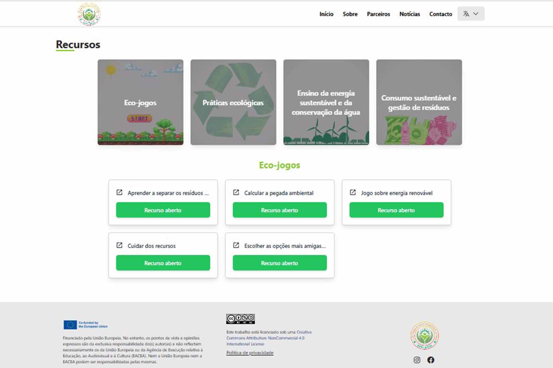Click the chevron on the translate menu

pos(476,14)
